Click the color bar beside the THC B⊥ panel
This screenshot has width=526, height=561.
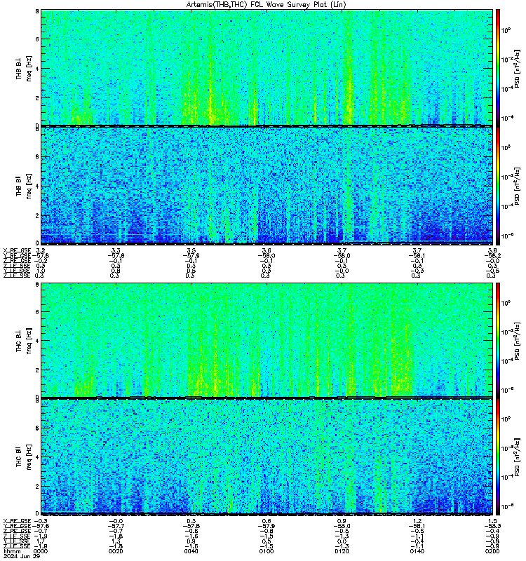tap(498, 340)
